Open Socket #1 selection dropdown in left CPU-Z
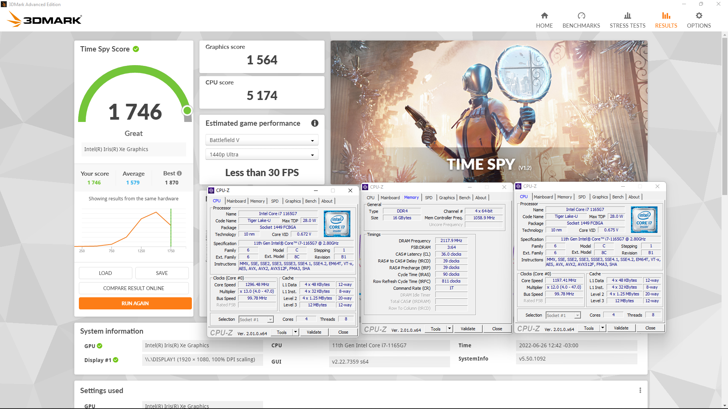Screen dimensions: 728x409 [256, 320]
